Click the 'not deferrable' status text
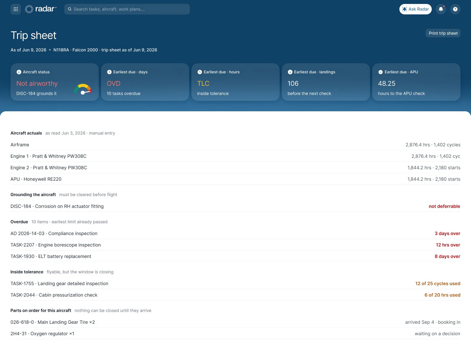Viewport: 471px width, 347px height. pyautogui.click(x=445, y=206)
